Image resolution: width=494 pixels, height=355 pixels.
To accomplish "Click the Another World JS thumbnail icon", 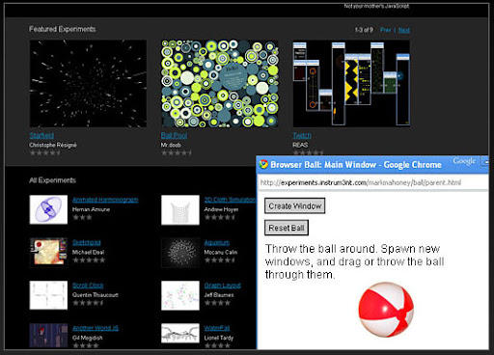I will (48, 336).
